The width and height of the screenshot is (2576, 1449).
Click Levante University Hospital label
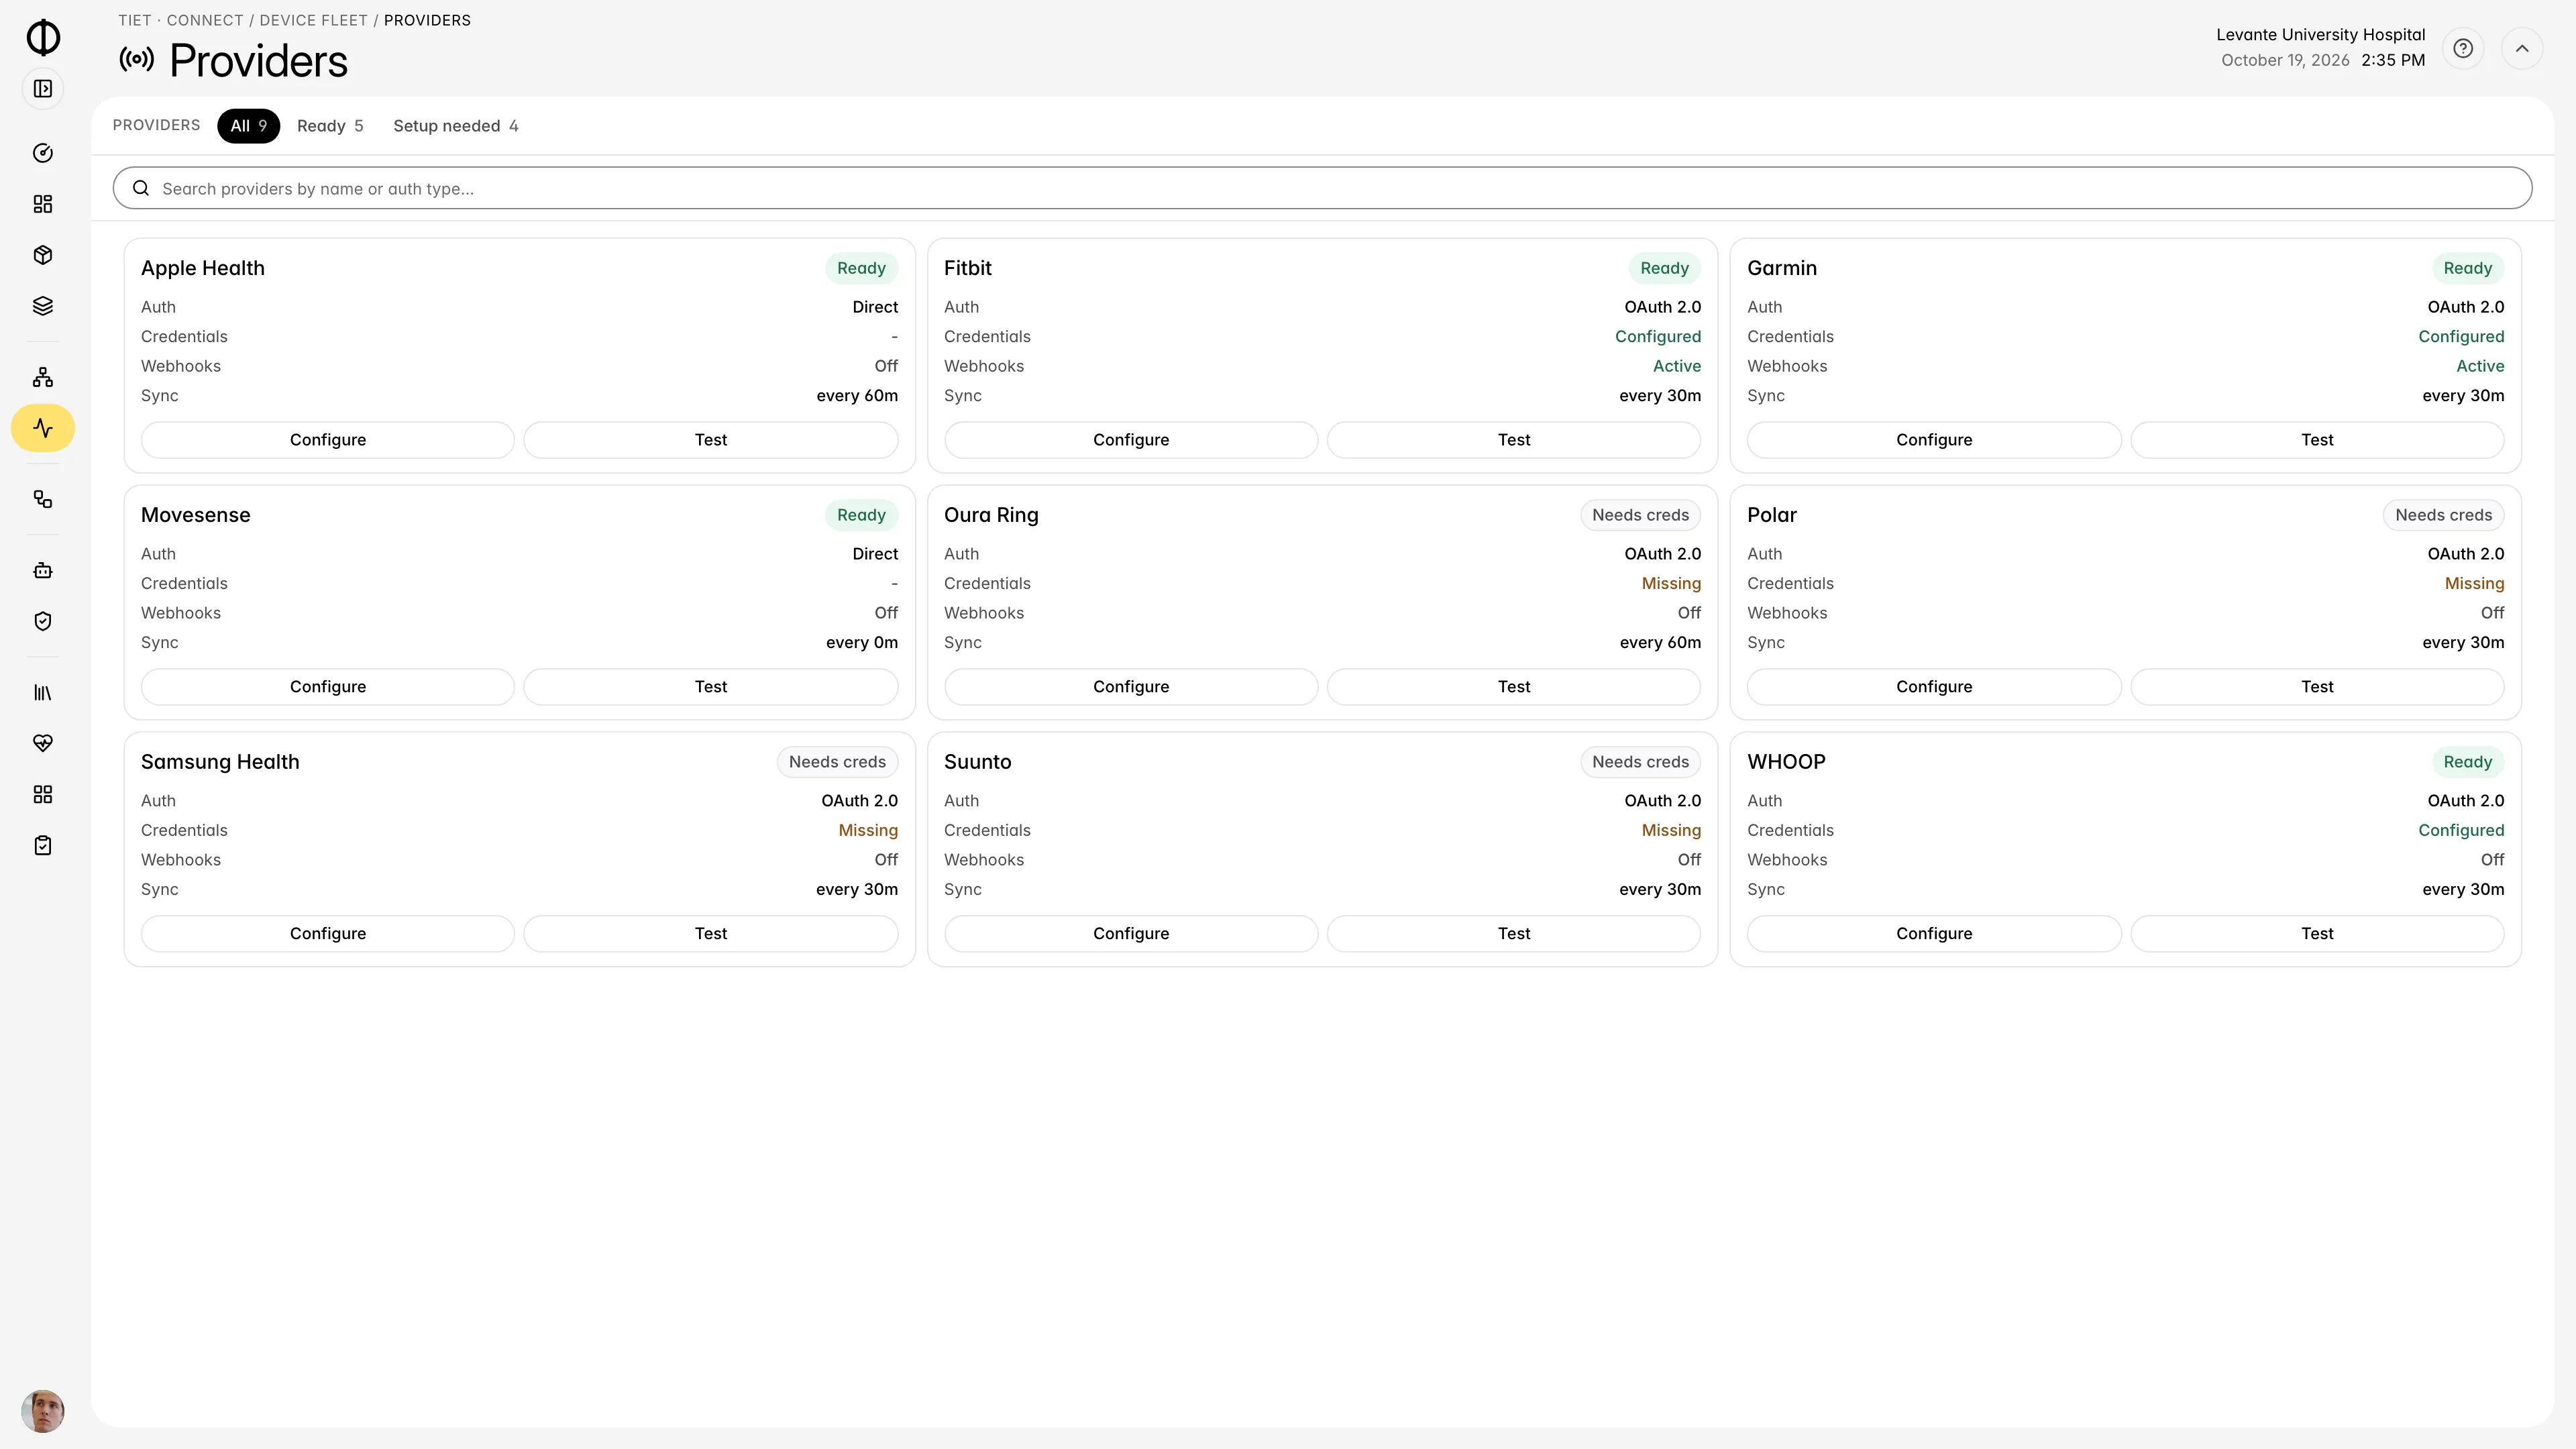(x=2320, y=35)
